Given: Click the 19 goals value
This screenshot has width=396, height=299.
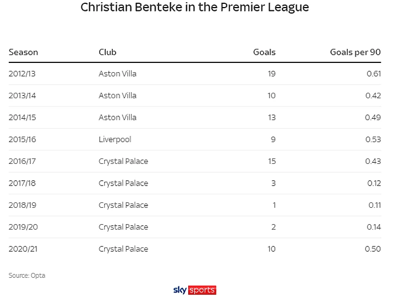Looking at the screenshot, I should click(271, 74).
